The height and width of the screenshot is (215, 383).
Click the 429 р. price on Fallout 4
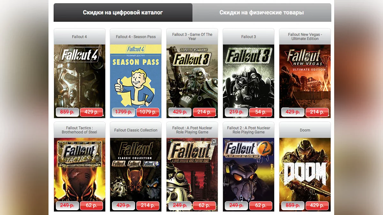91,112
